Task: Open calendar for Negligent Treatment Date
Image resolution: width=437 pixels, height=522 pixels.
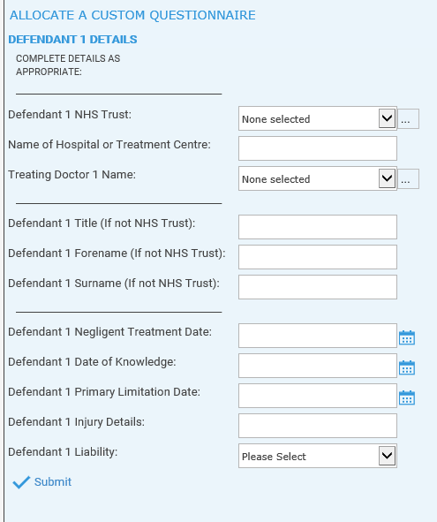Action: click(x=407, y=337)
